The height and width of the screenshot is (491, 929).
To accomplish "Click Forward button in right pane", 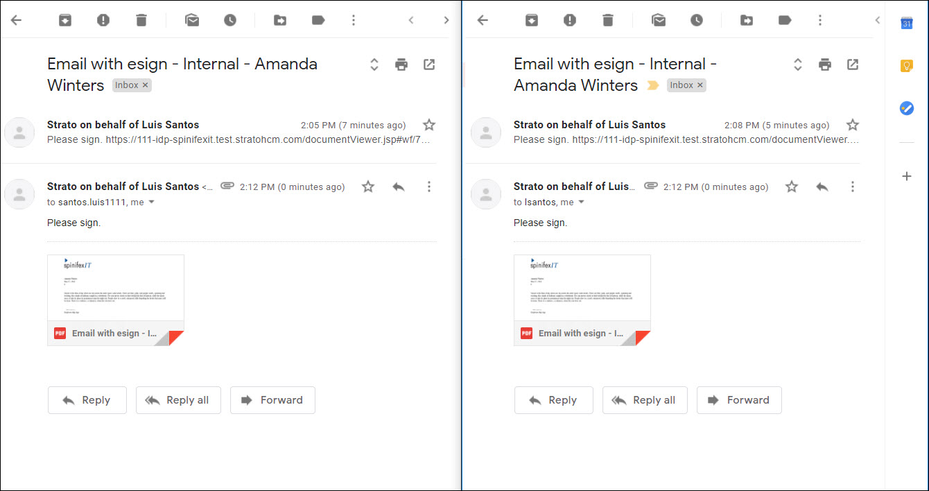I will click(739, 400).
